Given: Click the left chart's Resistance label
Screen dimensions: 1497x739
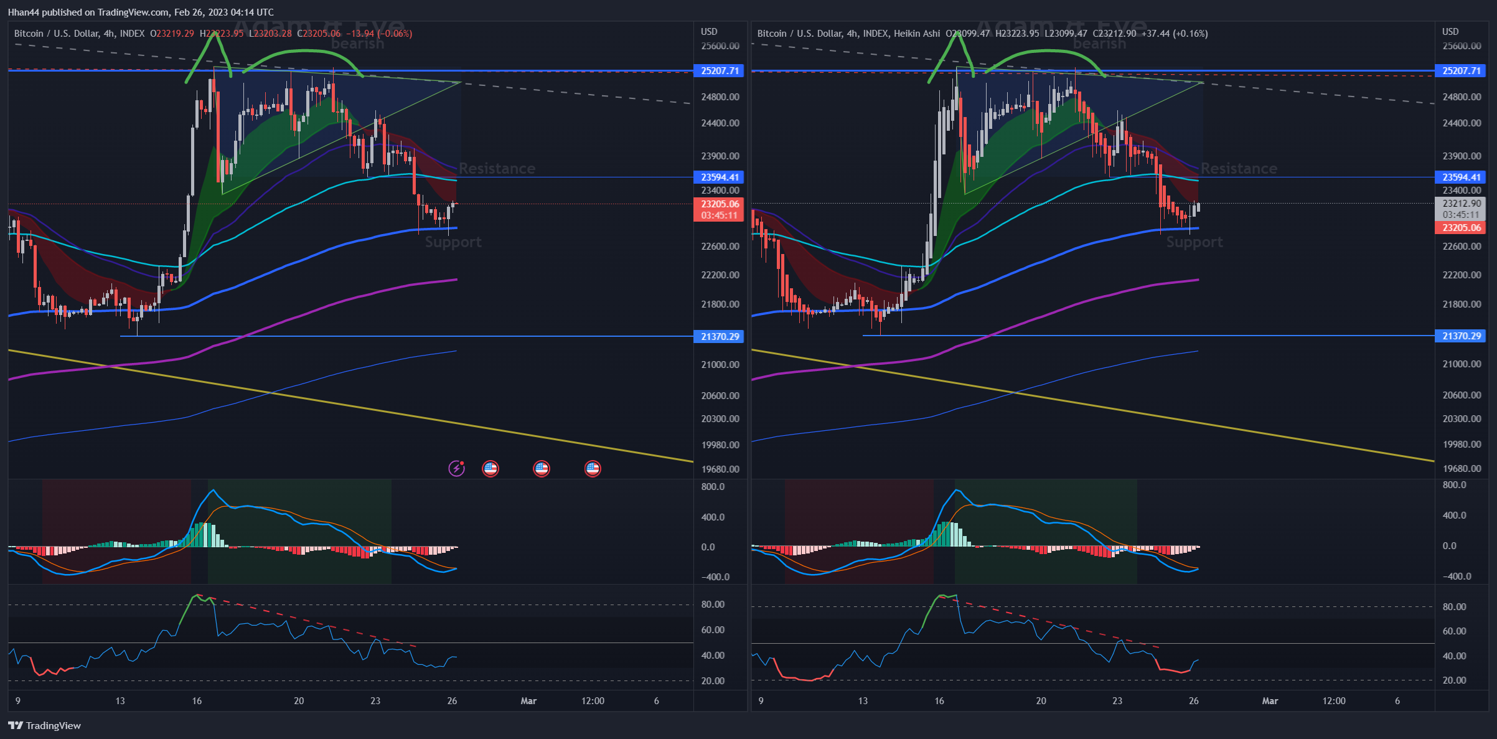Looking at the screenshot, I should (497, 169).
